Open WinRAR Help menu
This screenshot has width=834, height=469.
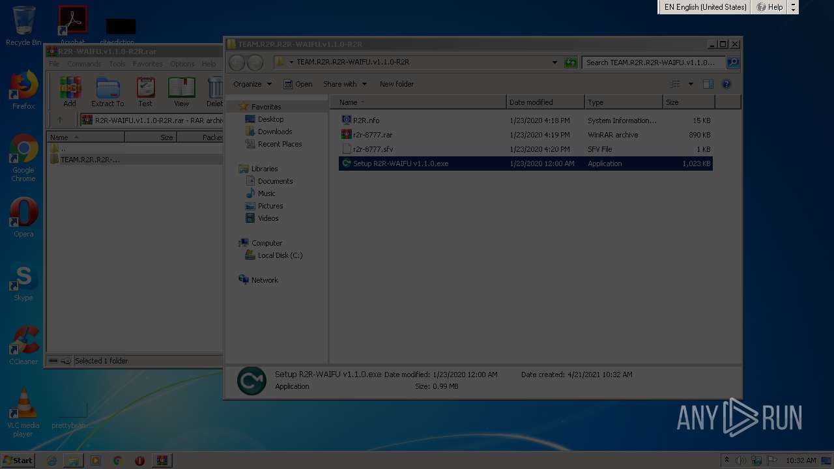click(x=208, y=64)
